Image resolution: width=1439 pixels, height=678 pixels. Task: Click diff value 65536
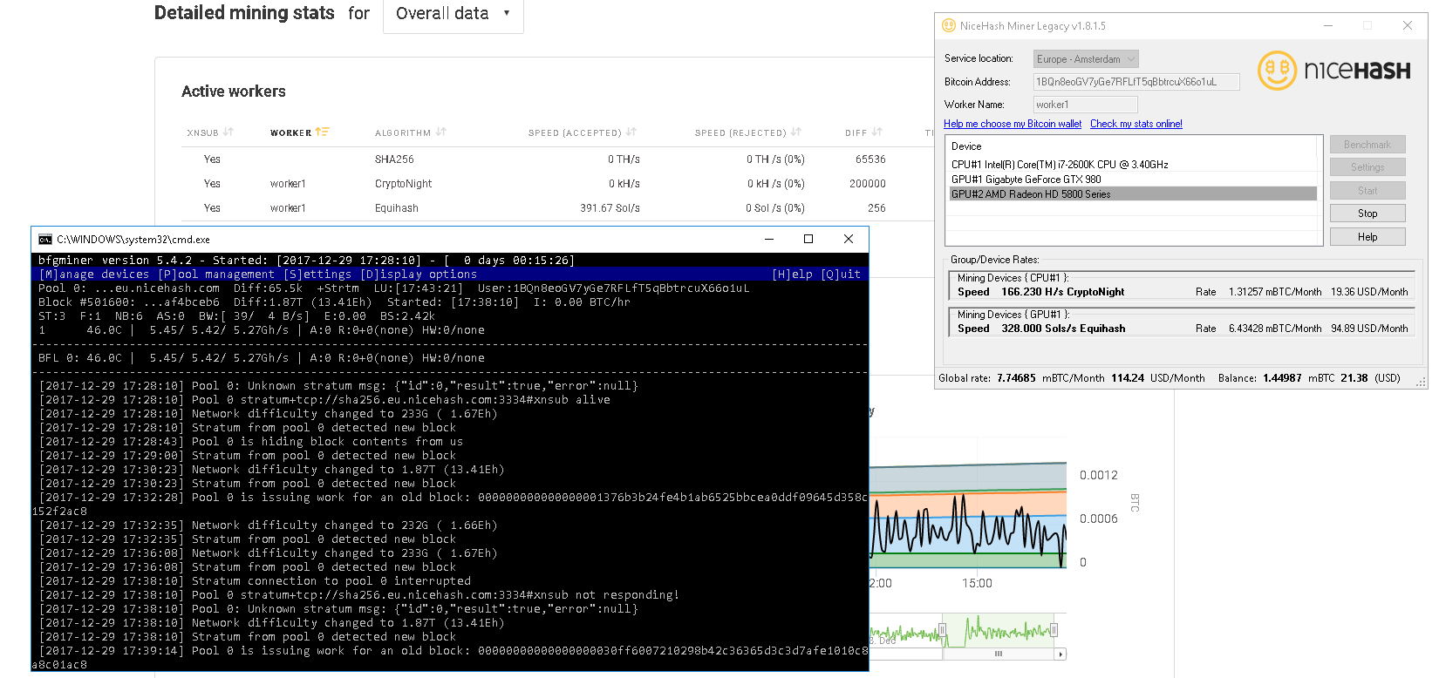click(870, 159)
